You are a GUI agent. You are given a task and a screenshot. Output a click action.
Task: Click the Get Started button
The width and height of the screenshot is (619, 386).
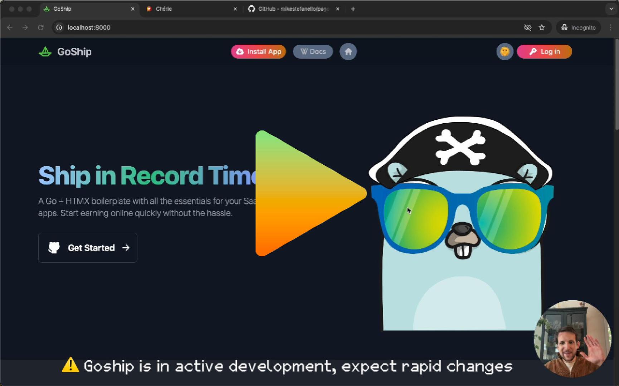(x=88, y=248)
